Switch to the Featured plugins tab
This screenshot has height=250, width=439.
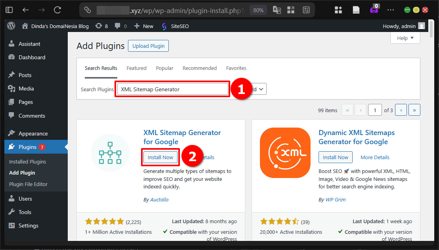click(x=136, y=68)
